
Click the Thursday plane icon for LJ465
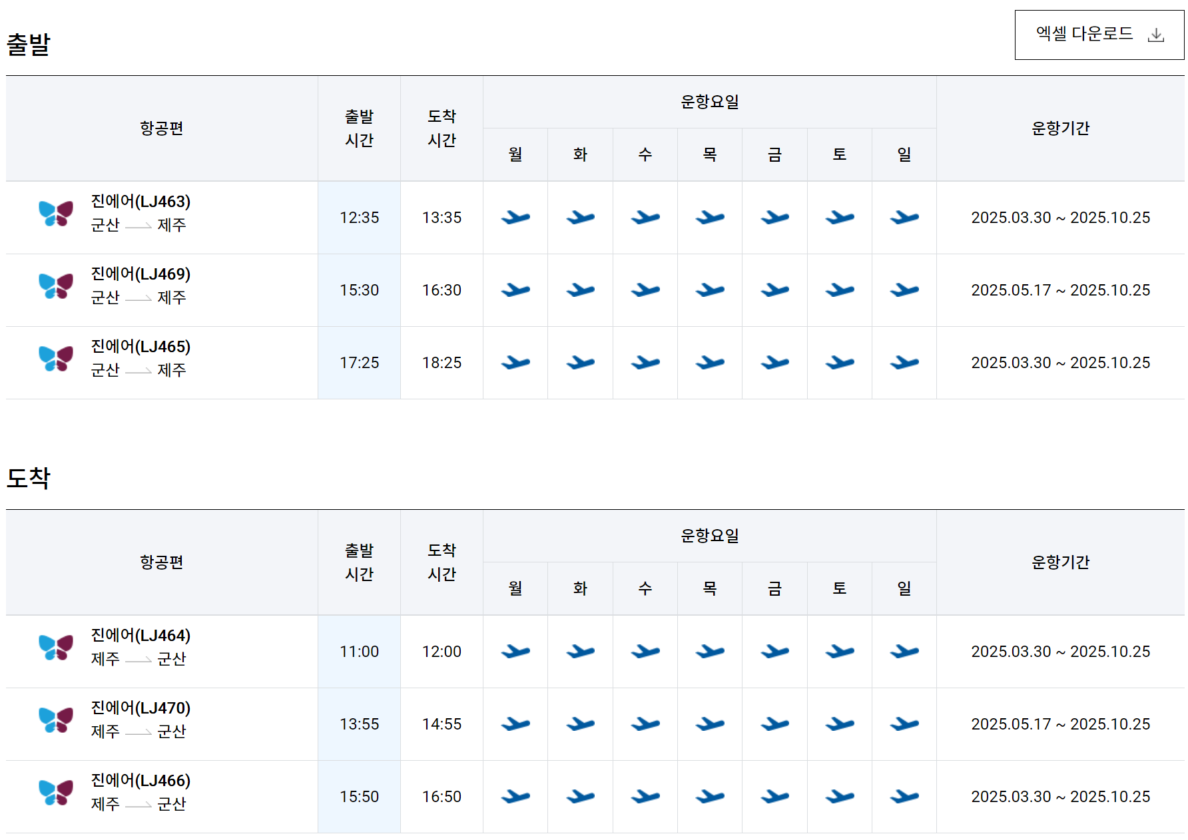pyautogui.click(x=710, y=362)
